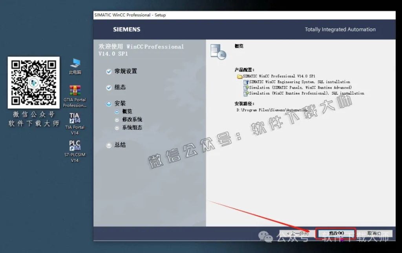The width and height of the screenshot is (402, 253).
Task: Select the 总结 step bullet
Action: tap(109, 145)
